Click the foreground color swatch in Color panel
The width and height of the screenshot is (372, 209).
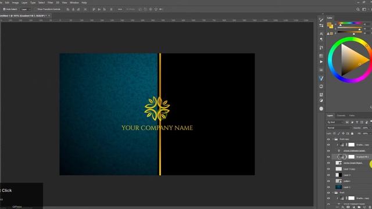coord(329,24)
